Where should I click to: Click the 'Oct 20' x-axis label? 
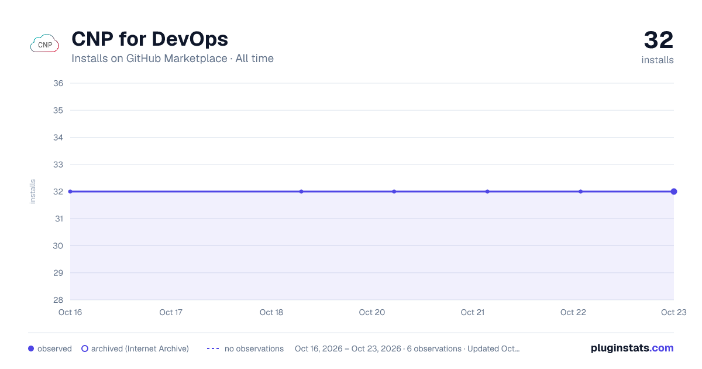click(x=372, y=312)
